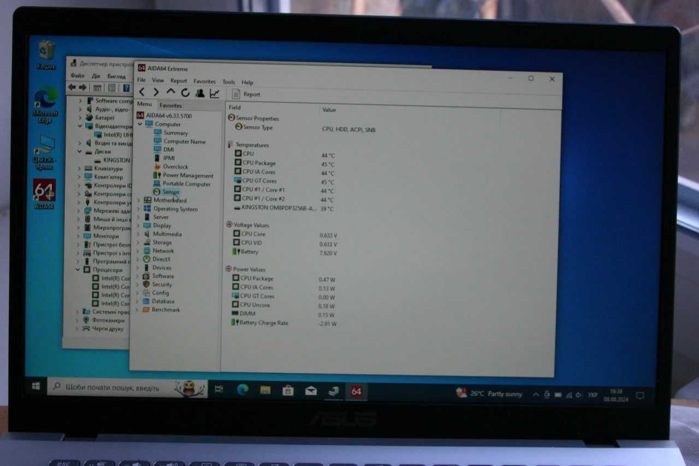Open the user profile toolbar icon in AIDA64
Viewport: 699px width, 466px height.
tap(200, 93)
